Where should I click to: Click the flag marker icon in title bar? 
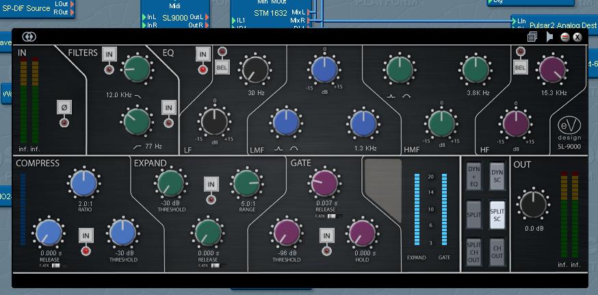coord(549,37)
